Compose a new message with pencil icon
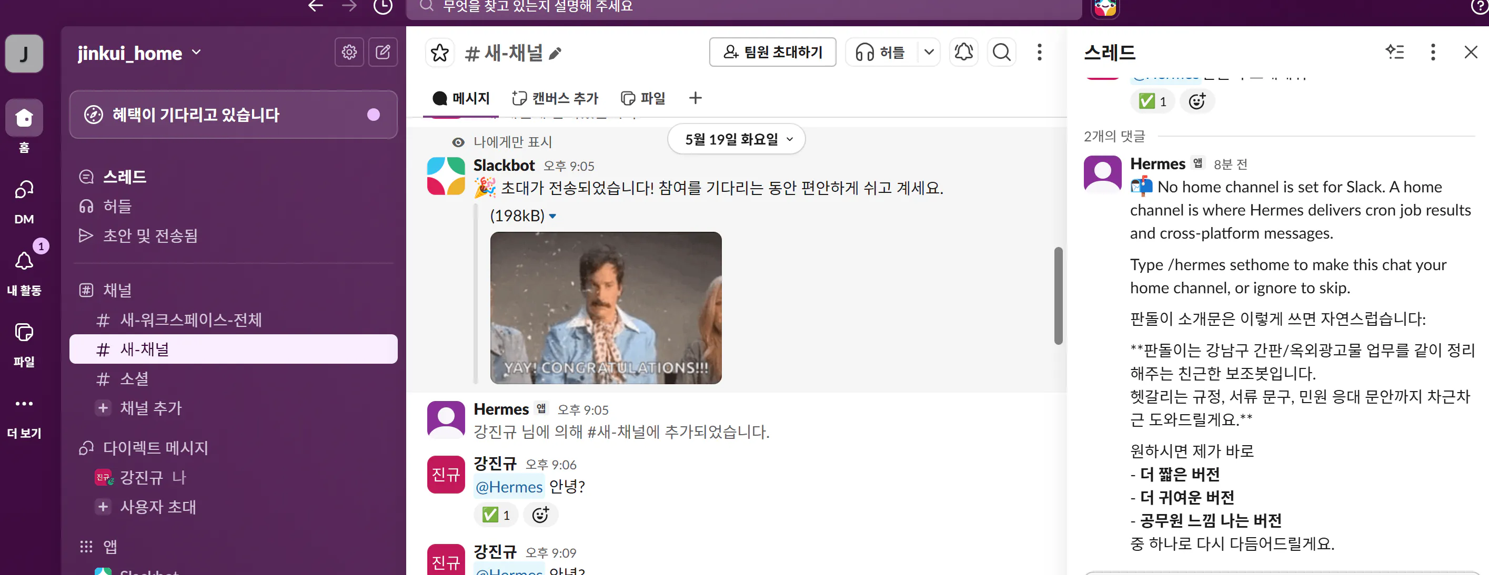Screen dimensions: 1489x575 (383, 53)
